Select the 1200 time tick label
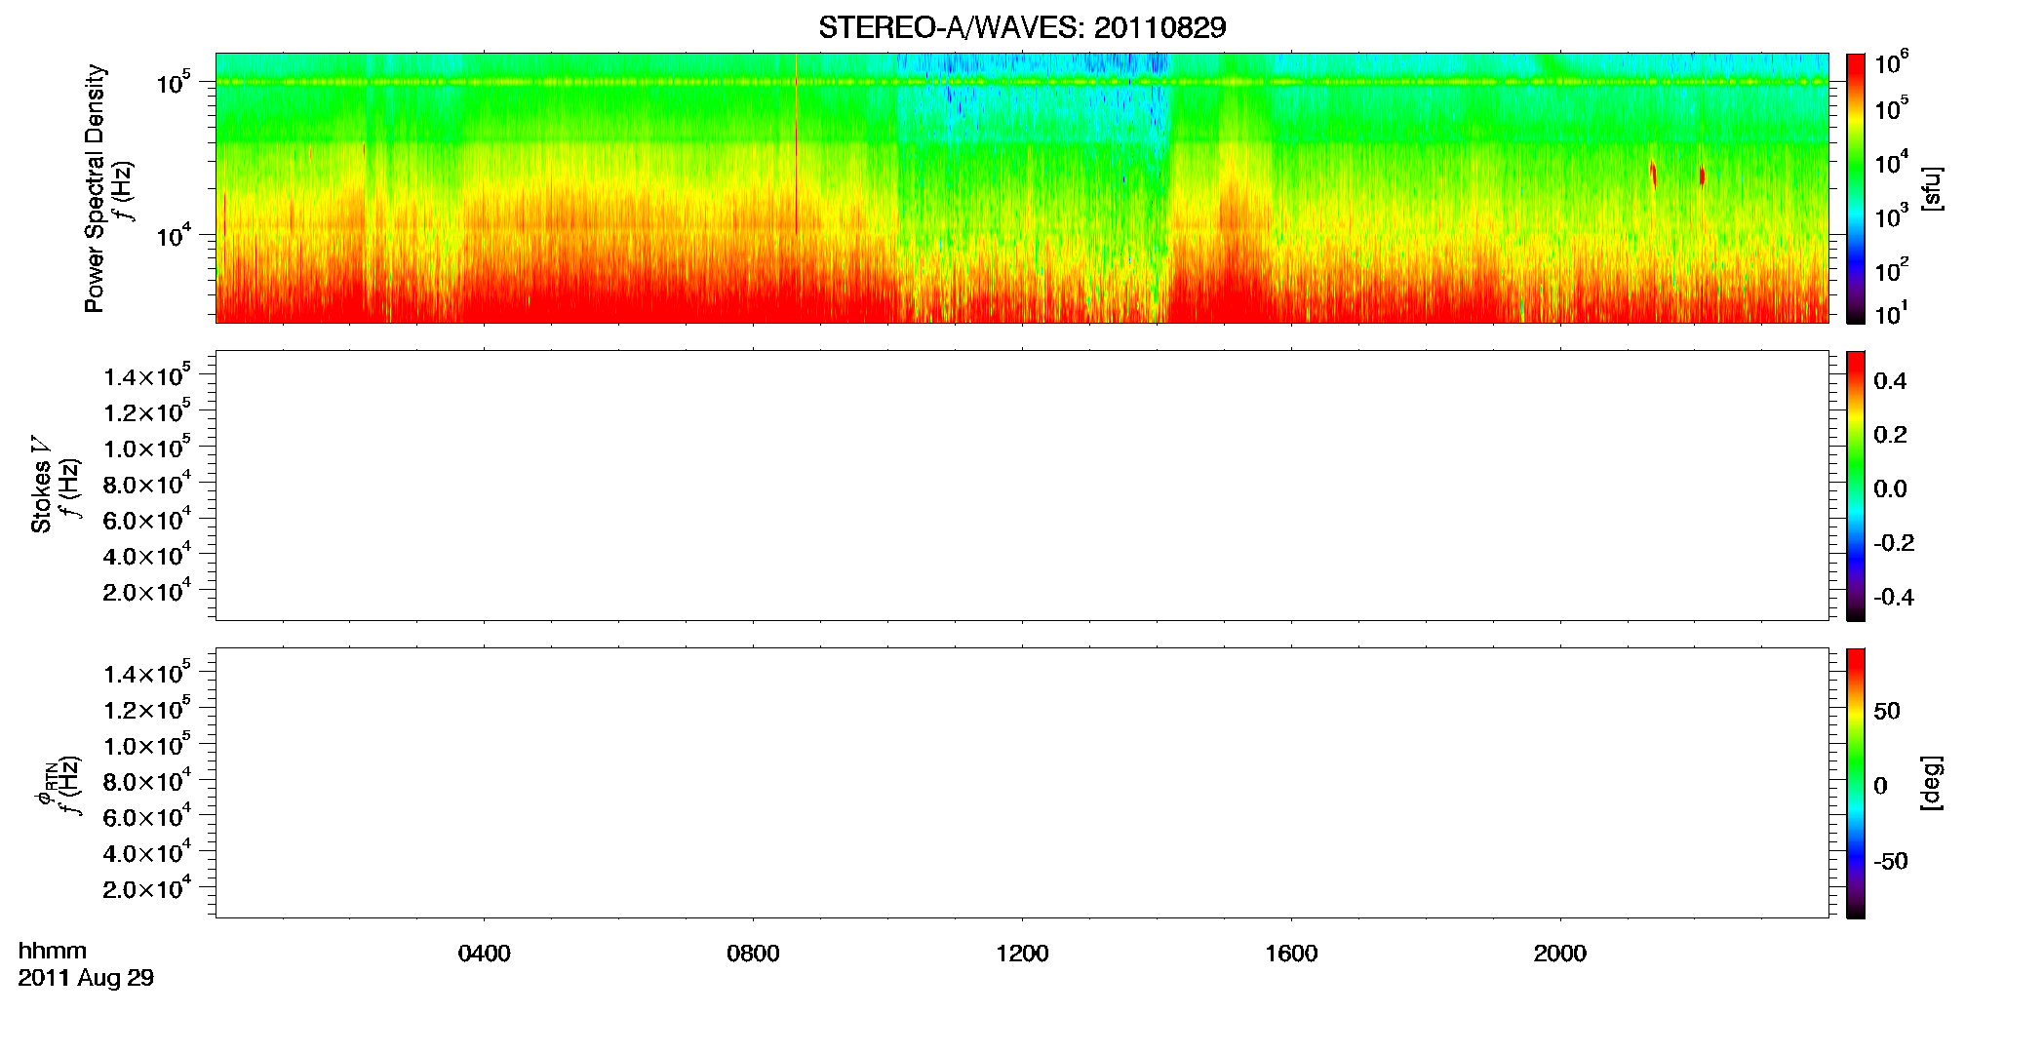This screenshot has width=2044, height=1053. [1022, 953]
